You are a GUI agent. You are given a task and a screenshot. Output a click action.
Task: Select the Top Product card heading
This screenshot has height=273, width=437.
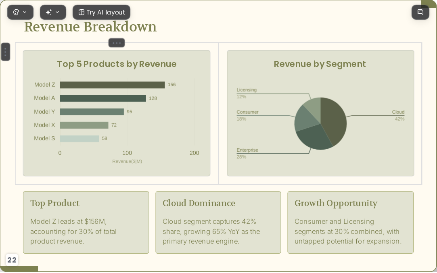tap(54, 203)
